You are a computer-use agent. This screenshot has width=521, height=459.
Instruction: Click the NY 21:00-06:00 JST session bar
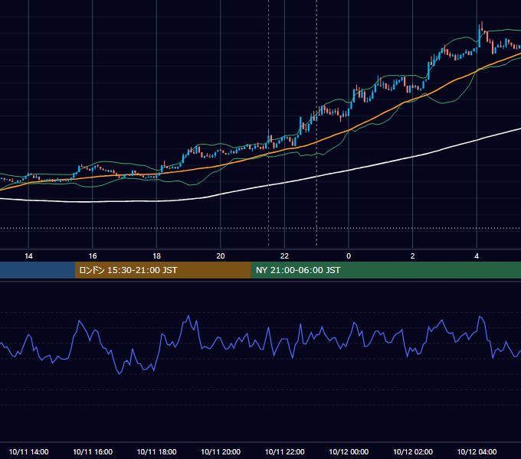click(x=385, y=270)
